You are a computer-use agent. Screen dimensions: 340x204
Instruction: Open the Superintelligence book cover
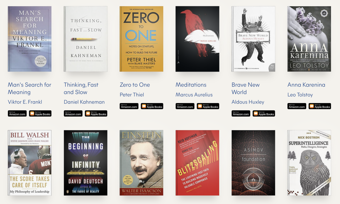pyautogui.click(x=309, y=163)
